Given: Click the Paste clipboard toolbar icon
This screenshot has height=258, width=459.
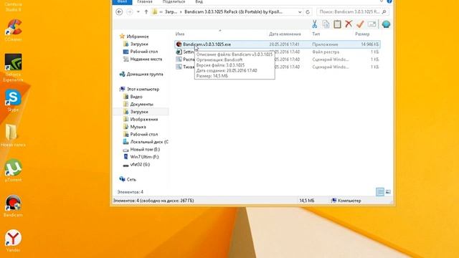Looking at the screenshot, I should [x=337, y=24].
